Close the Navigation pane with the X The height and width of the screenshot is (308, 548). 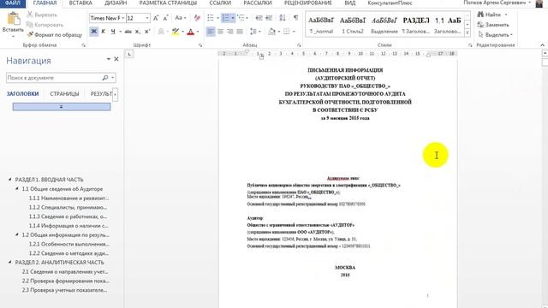pyautogui.click(x=116, y=59)
